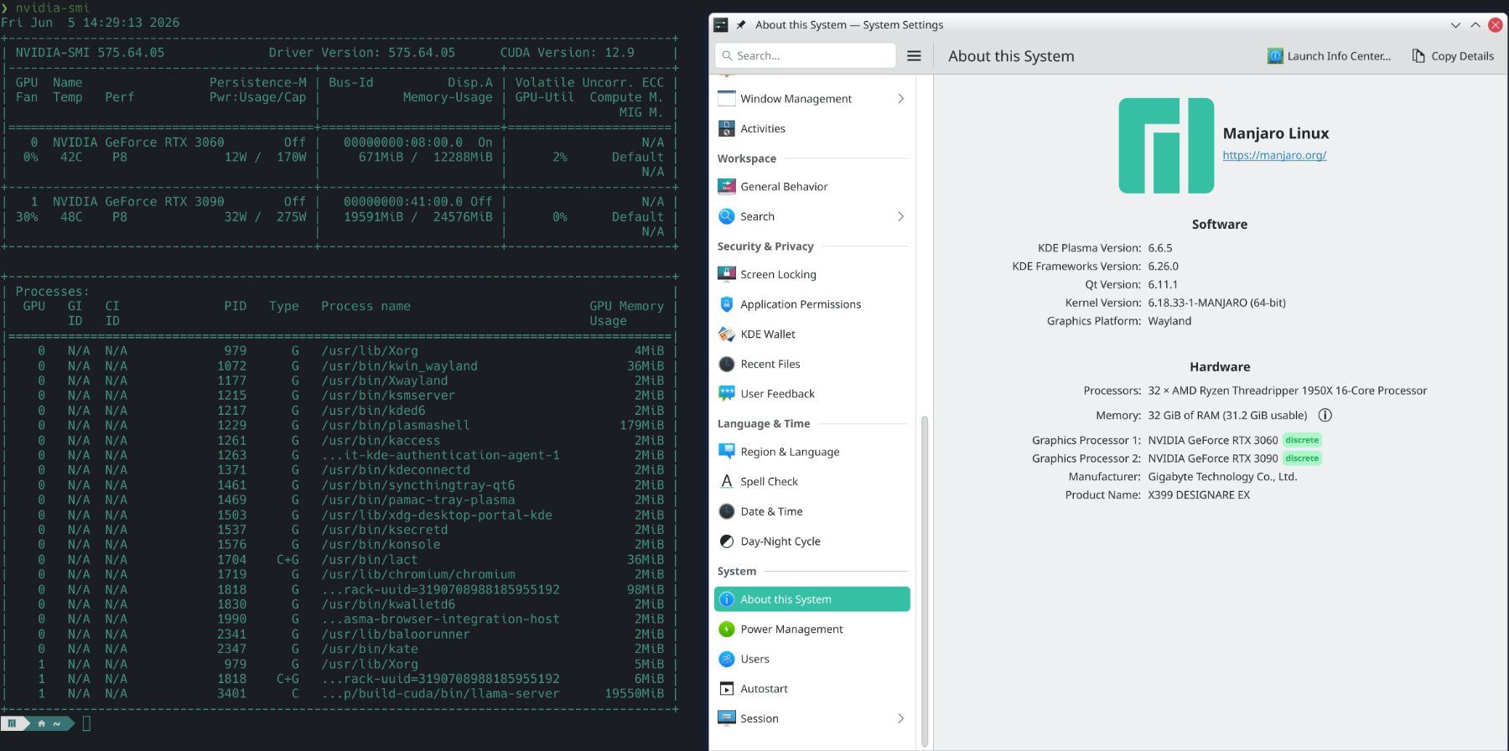
Task: Click the Region & Language icon
Action: [727, 451]
